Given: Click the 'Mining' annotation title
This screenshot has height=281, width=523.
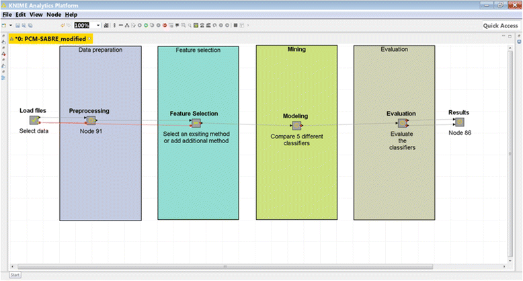Looking at the screenshot, I should (x=296, y=49).
